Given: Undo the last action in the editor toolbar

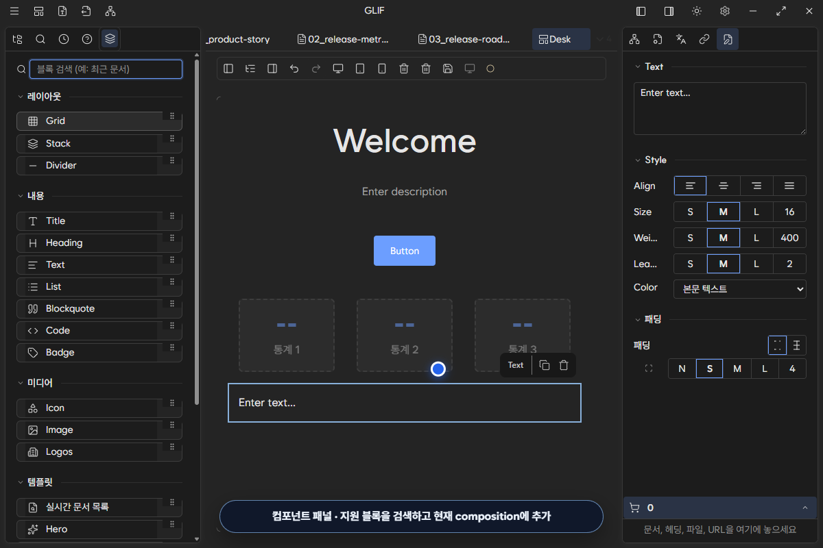Looking at the screenshot, I should click(294, 68).
